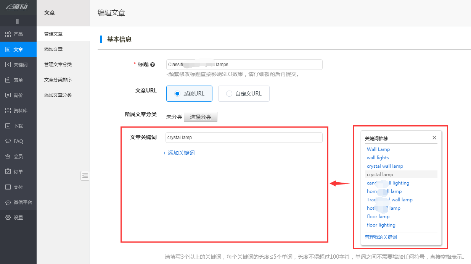This screenshot has width=471, height=264.
Task: Select the 自定义URL radio option
Action: pyautogui.click(x=244, y=94)
